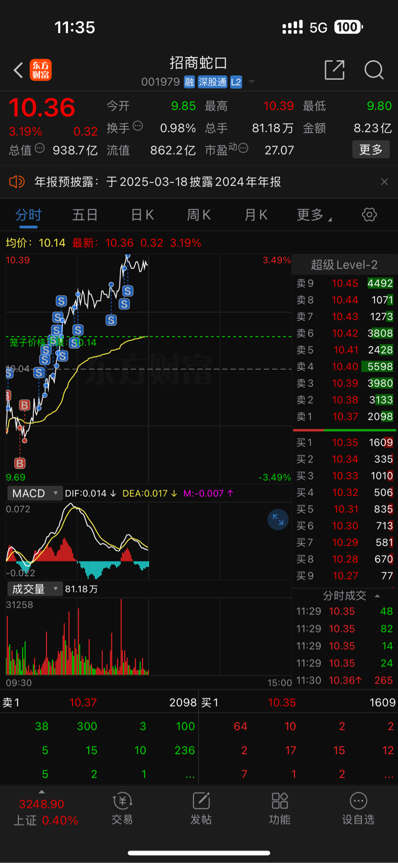
Task: Tap the 深股通 badge
Action: (212, 82)
